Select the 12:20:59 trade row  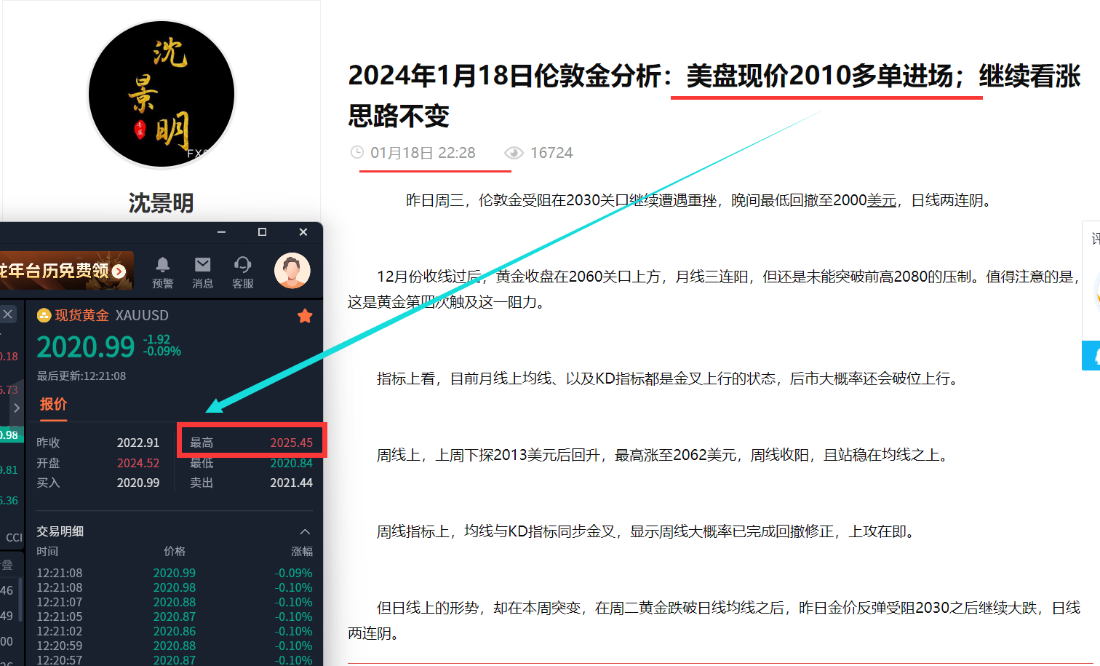coord(175,646)
